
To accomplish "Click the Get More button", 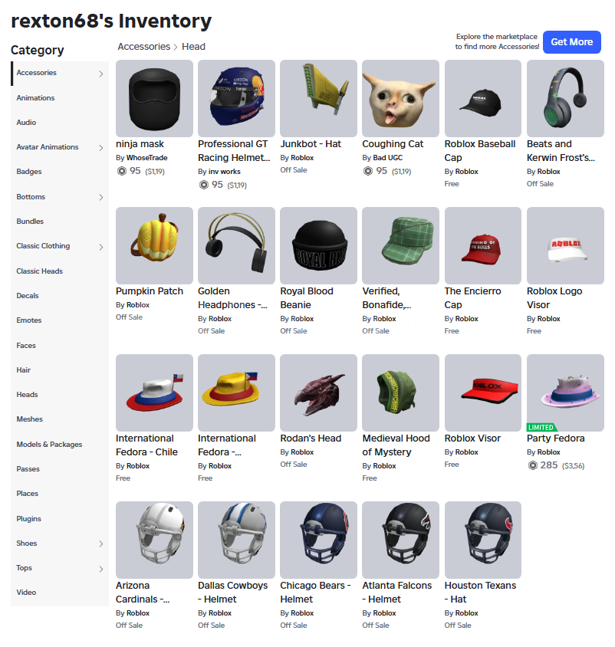I will pos(571,42).
